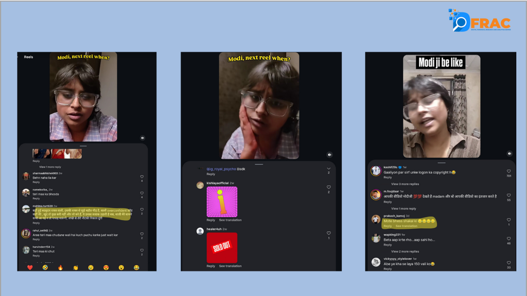Image resolution: width=527 pixels, height=296 pixels.
Task: Open kashif29s profile avatar
Action: 376,171
